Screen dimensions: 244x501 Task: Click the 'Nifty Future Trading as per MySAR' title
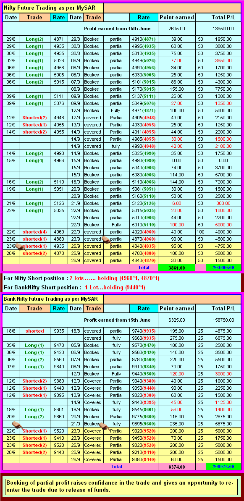[53, 8]
